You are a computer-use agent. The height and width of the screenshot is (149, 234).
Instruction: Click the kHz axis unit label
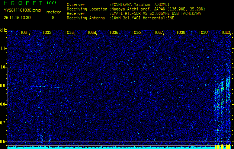(x=3, y=30)
